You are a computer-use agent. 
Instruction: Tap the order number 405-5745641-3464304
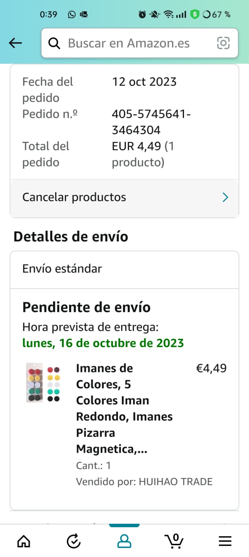(151, 122)
